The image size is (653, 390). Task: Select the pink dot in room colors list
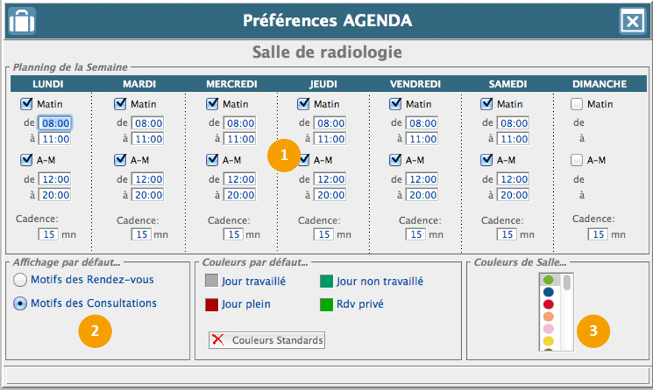click(x=549, y=329)
